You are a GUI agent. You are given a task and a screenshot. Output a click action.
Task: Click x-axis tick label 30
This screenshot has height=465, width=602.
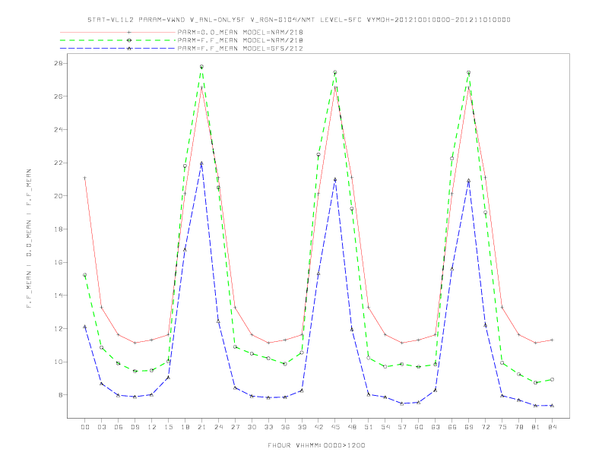252,427
